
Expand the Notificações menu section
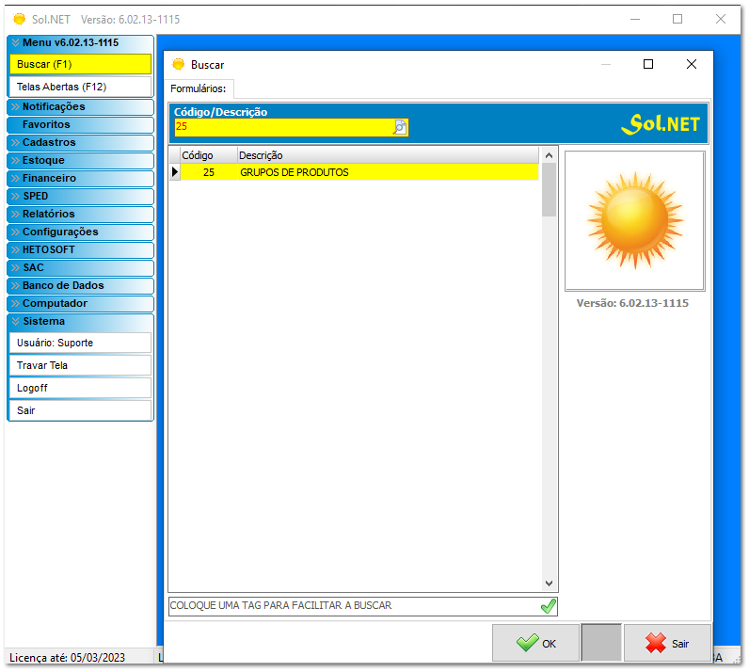point(79,106)
